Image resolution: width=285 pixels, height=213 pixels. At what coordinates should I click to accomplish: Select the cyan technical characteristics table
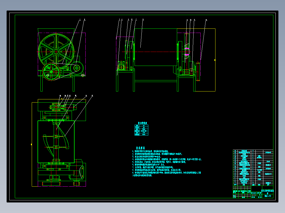click(x=141, y=130)
